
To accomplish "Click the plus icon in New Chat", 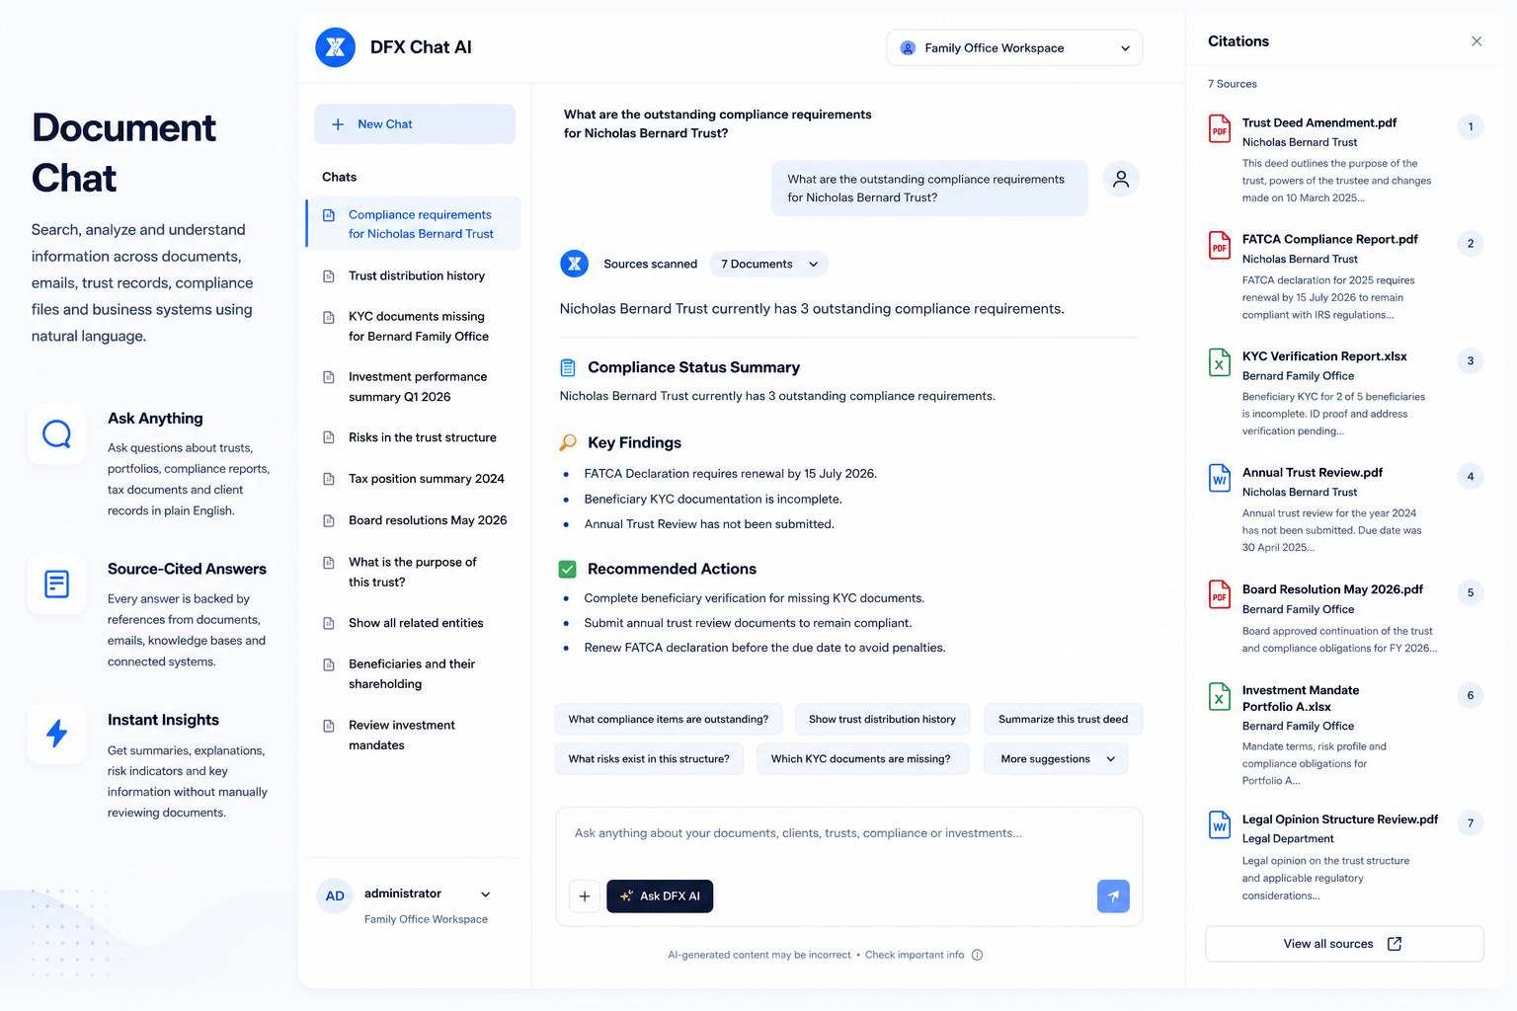I will click(338, 124).
